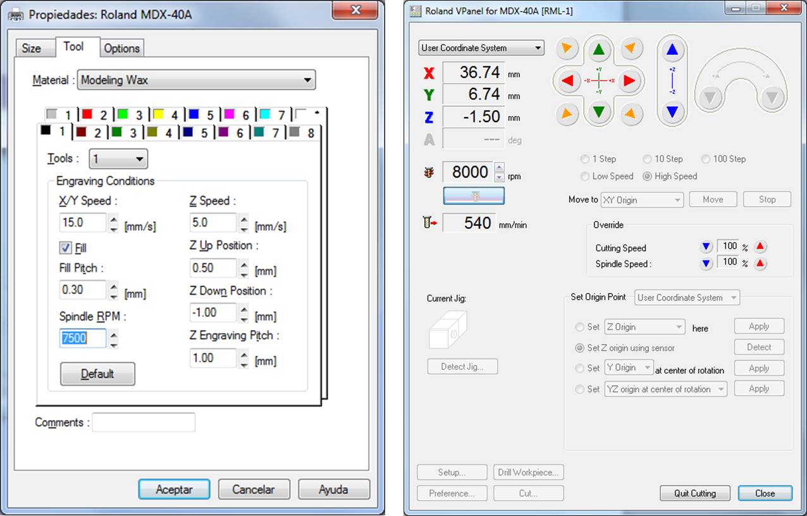The height and width of the screenshot is (516, 807).
Task: Open the Material dropdown Modeling Wax
Action: tap(196, 80)
